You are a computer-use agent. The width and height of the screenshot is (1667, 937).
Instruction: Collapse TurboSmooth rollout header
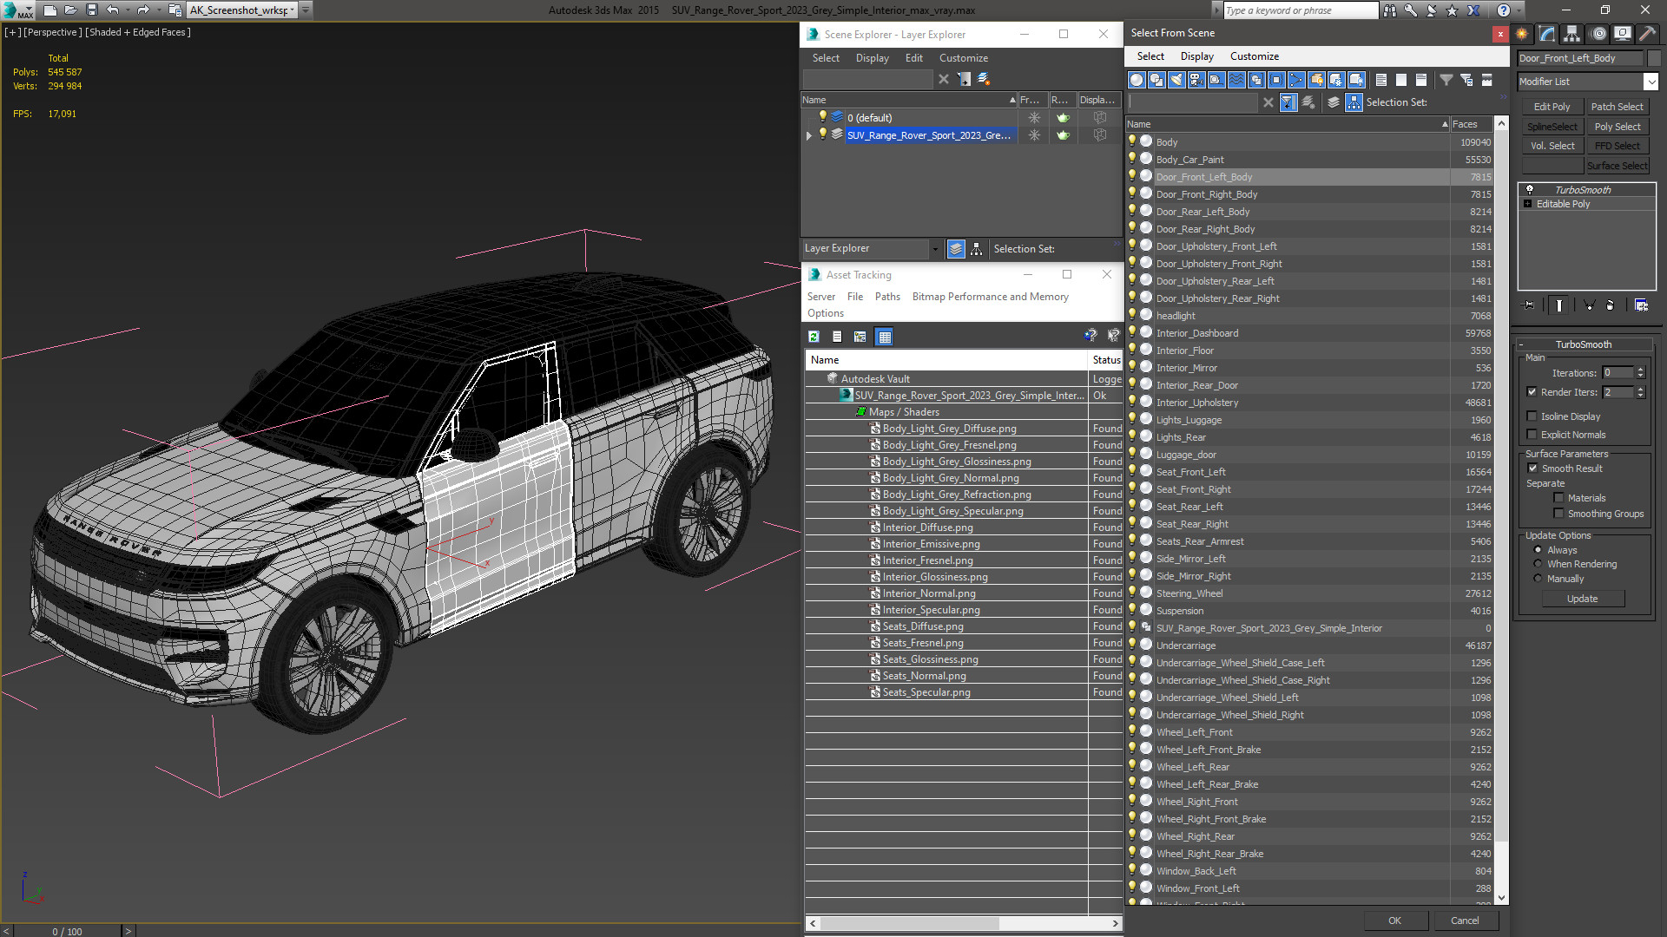(x=1584, y=344)
